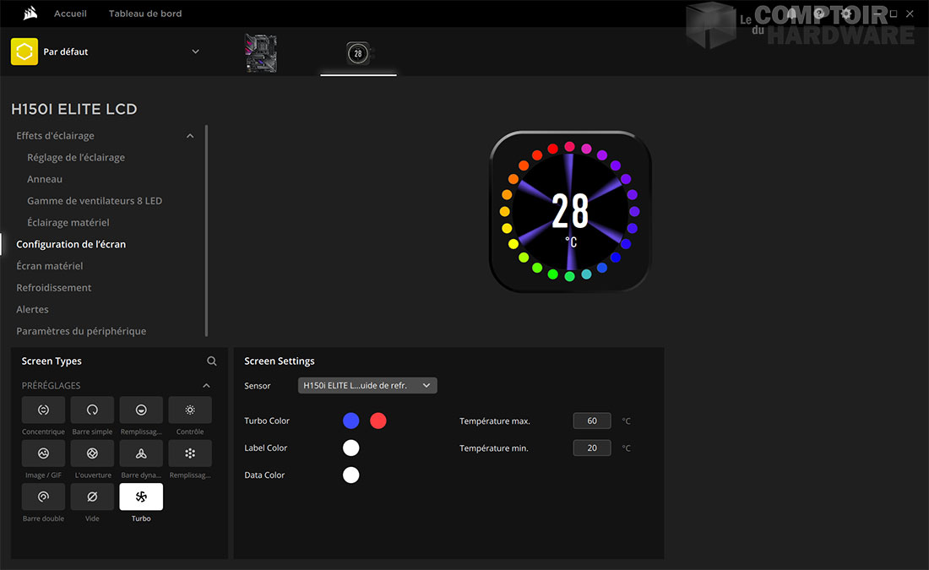This screenshot has height=570, width=929.
Task: Pick the Image / GIF screen preset
Action: tap(43, 453)
